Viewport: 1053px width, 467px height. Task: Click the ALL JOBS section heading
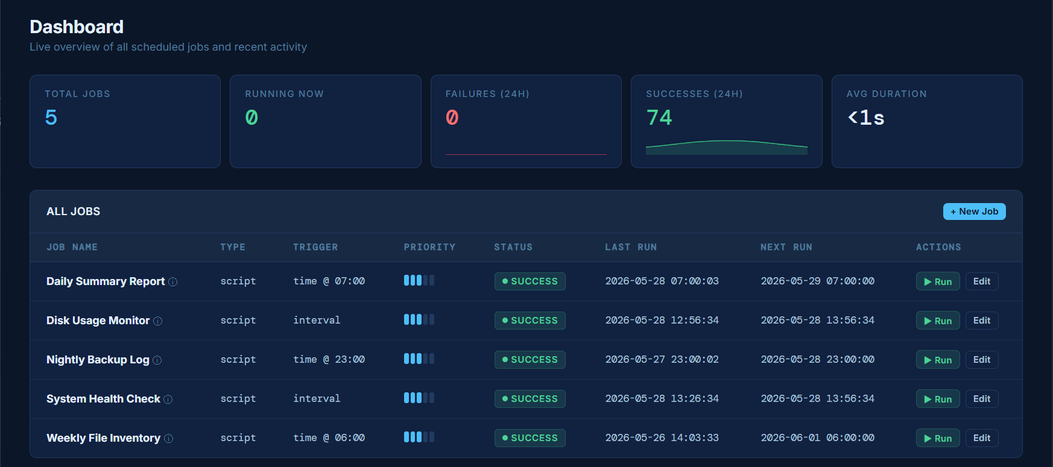74,212
